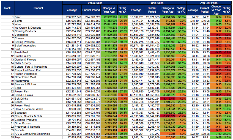Select the Sauces & Pickles cell

[x=38, y=84]
